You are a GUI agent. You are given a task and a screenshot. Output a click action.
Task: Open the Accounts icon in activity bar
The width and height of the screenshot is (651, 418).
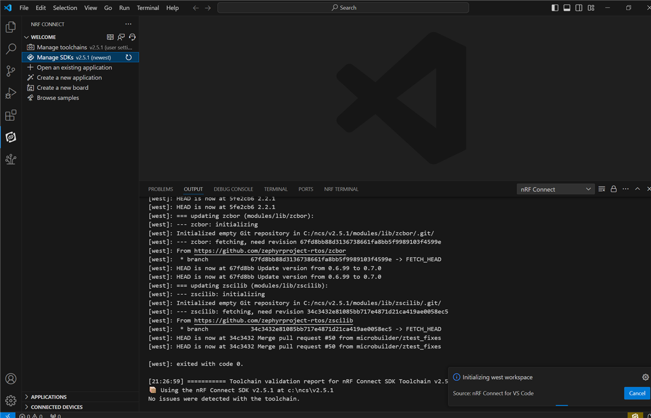coord(11,379)
